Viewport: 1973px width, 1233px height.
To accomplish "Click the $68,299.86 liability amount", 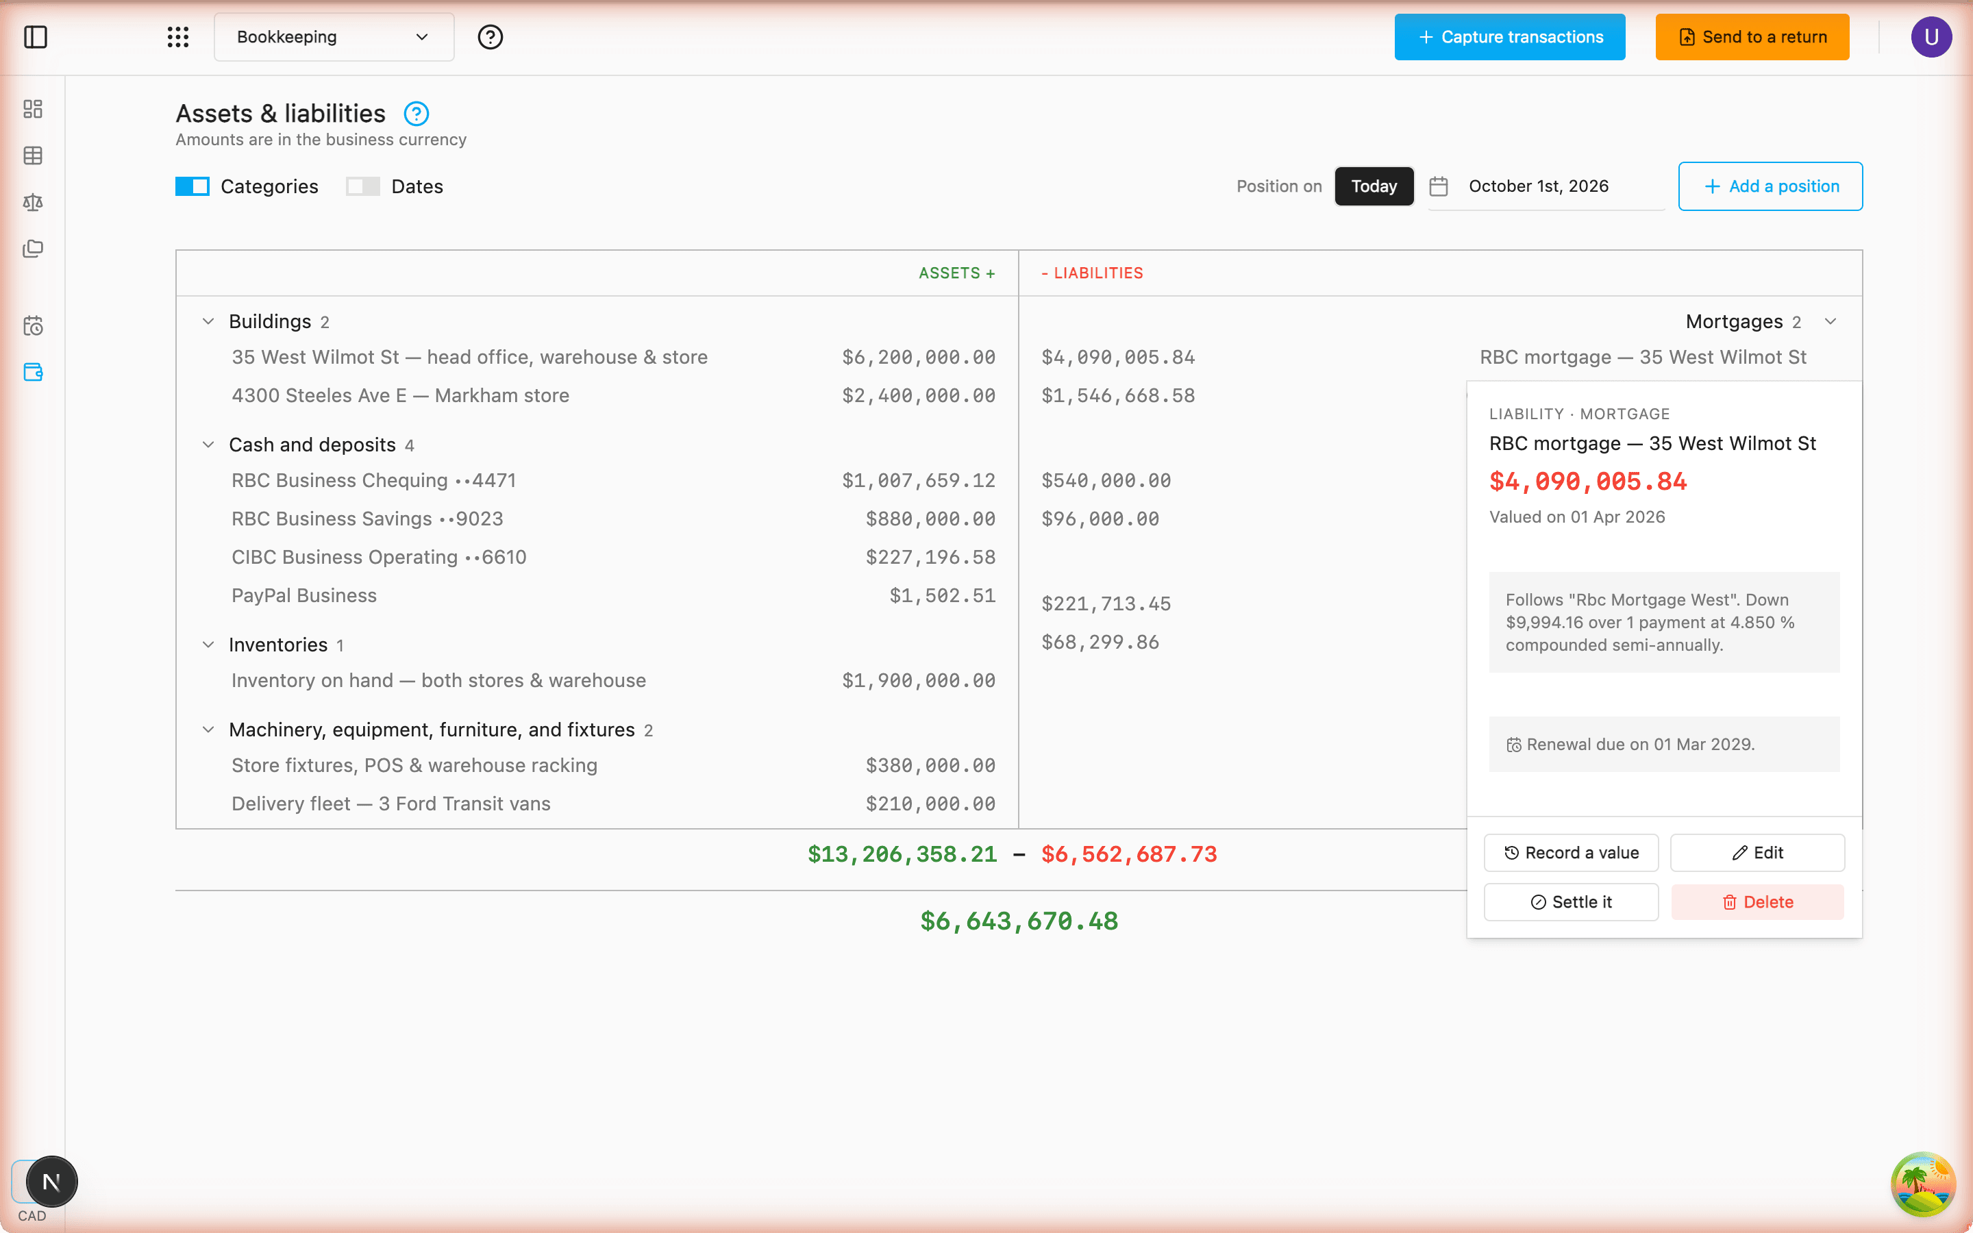I will (x=1100, y=643).
